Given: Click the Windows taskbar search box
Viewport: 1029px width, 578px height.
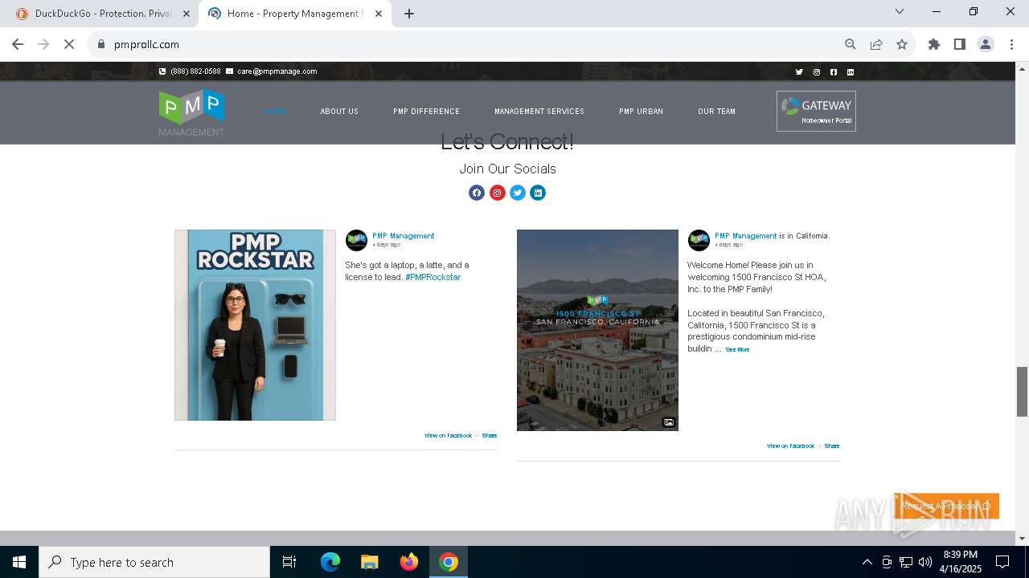Looking at the screenshot, I should pyautogui.click(x=154, y=562).
